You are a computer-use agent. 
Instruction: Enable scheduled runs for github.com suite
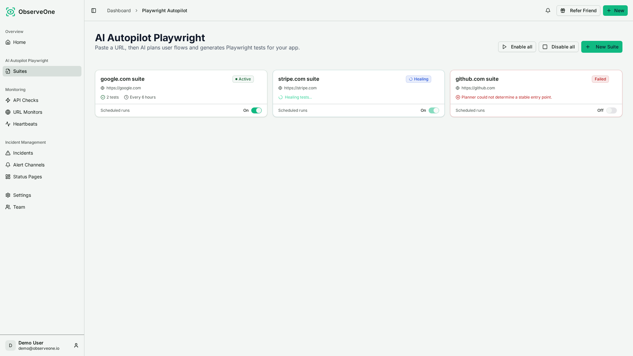[612, 110]
